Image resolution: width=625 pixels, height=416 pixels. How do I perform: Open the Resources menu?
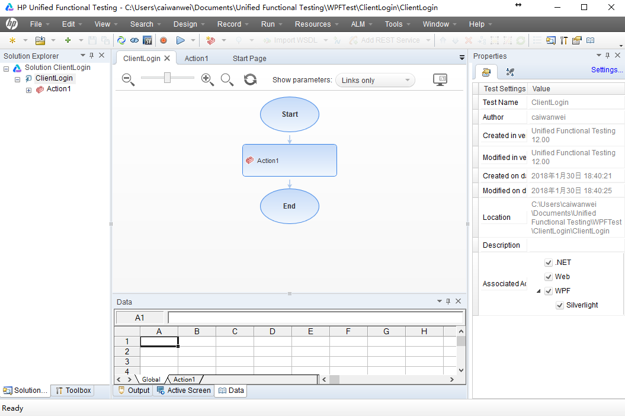[316, 24]
